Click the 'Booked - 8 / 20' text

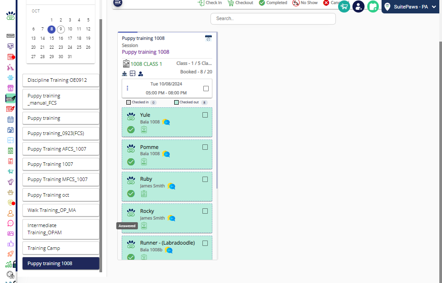(196, 72)
